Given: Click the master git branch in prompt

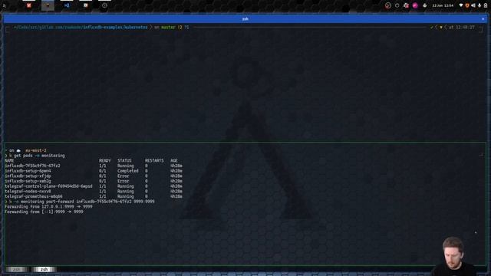Looking at the screenshot, I should click(x=169, y=28).
